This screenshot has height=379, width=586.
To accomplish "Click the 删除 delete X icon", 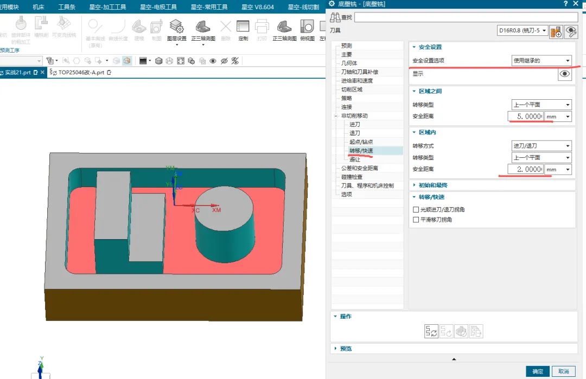I will [x=226, y=27].
